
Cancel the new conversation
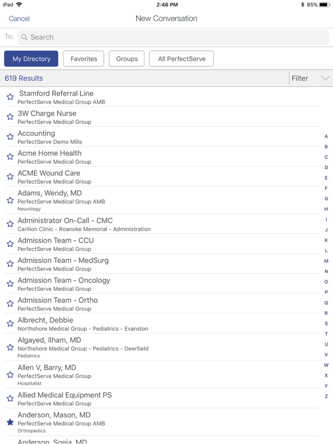click(19, 18)
